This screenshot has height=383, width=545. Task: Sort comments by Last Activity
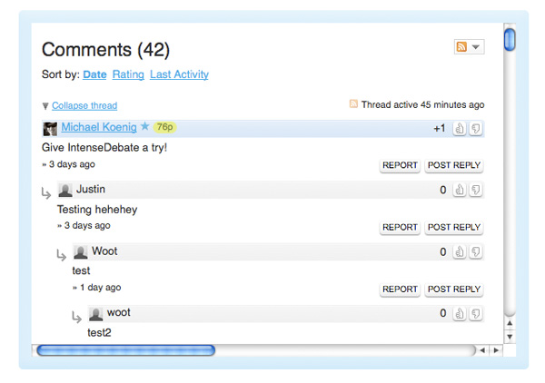click(x=179, y=74)
